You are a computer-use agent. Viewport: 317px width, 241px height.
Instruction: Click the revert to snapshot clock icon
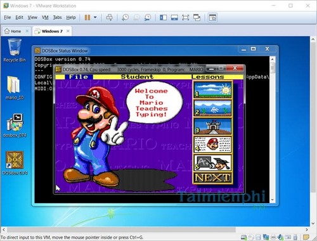136,17
